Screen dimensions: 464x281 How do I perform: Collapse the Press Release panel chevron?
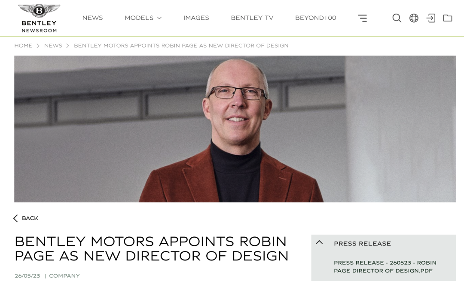pos(319,242)
